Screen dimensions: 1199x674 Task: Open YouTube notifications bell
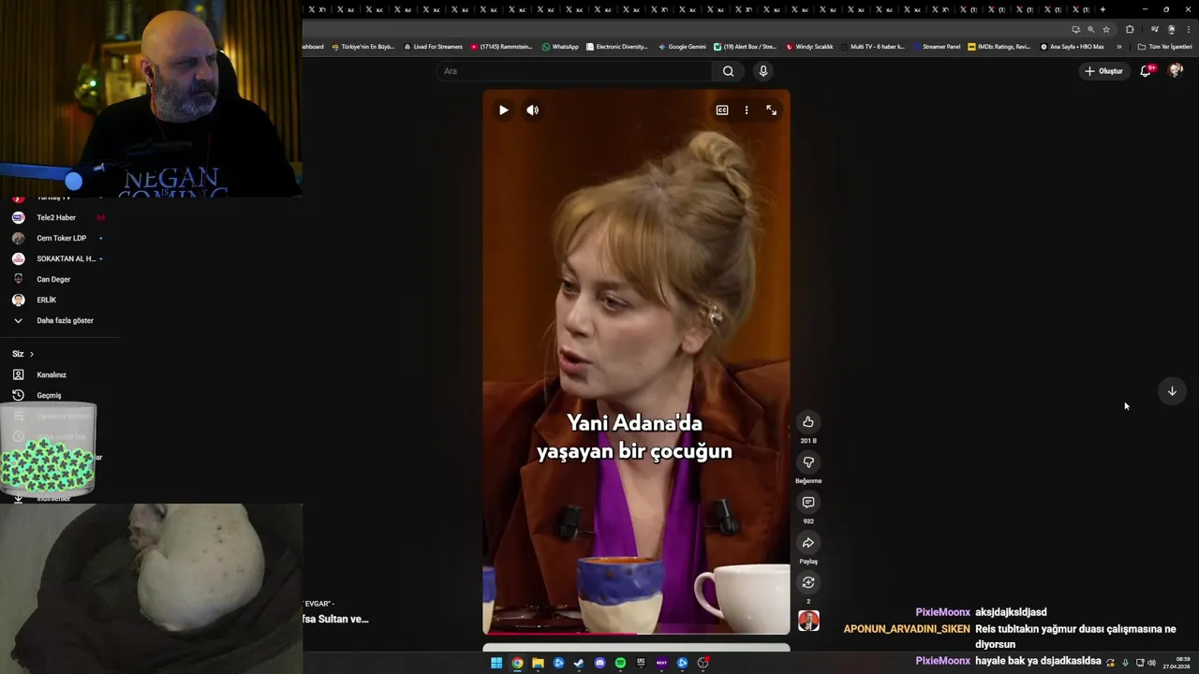coord(1146,71)
